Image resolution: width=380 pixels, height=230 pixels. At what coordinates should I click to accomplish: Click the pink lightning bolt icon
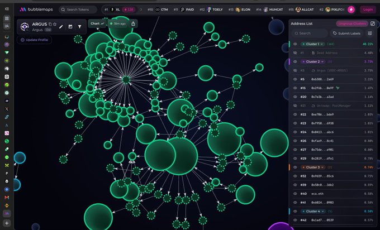pos(351,9)
